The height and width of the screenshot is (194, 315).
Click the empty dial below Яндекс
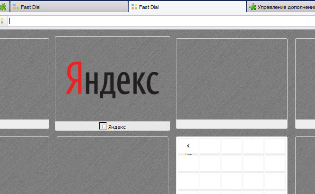pyautogui.click(x=113, y=165)
